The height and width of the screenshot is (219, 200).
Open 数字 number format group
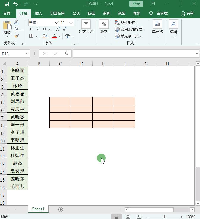pos(104,29)
